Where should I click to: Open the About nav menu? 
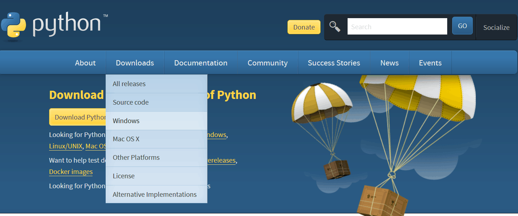tap(85, 63)
